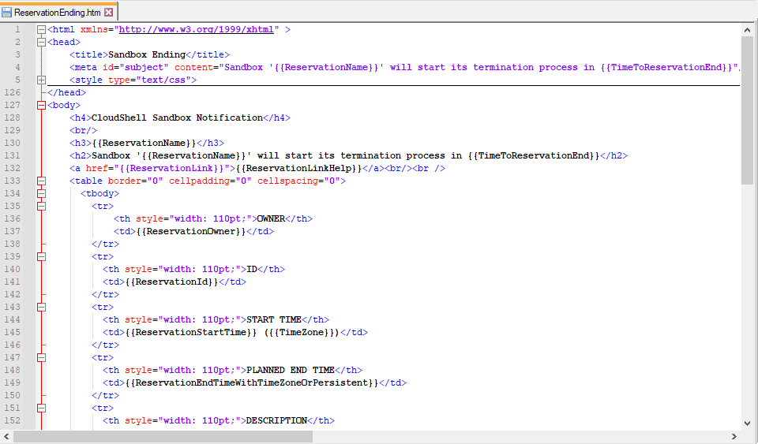758x444 pixels.
Task: Close the ReservationEnding.htm tab
Action: 109,13
